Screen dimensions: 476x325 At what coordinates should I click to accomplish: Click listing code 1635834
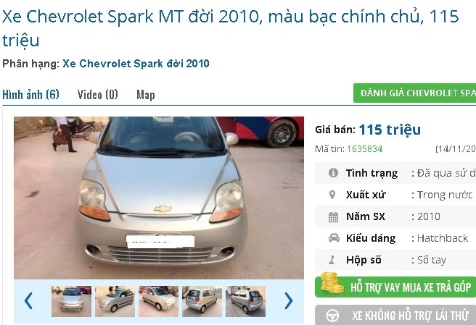click(364, 148)
